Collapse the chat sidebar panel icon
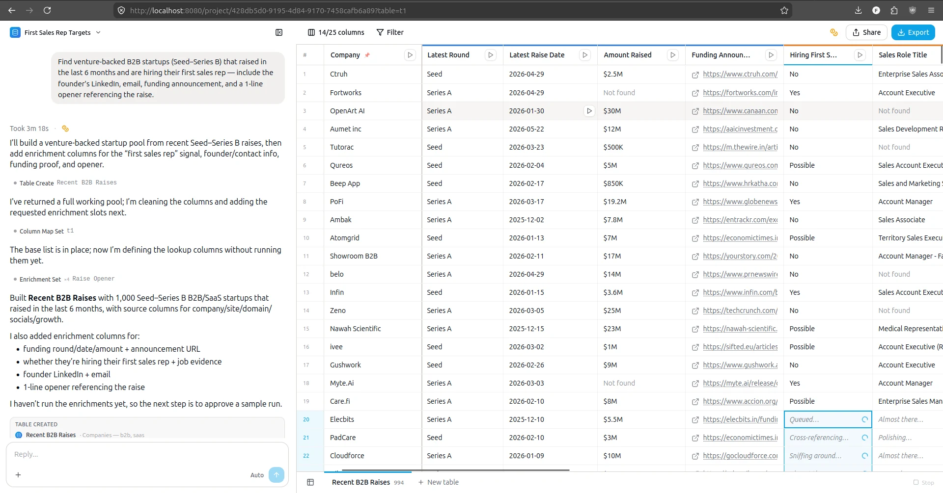The width and height of the screenshot is (943, 493). point(279,32)
